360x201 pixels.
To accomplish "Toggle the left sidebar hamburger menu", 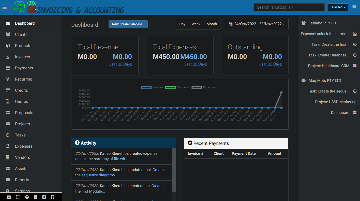I will [x=4, y=7].
